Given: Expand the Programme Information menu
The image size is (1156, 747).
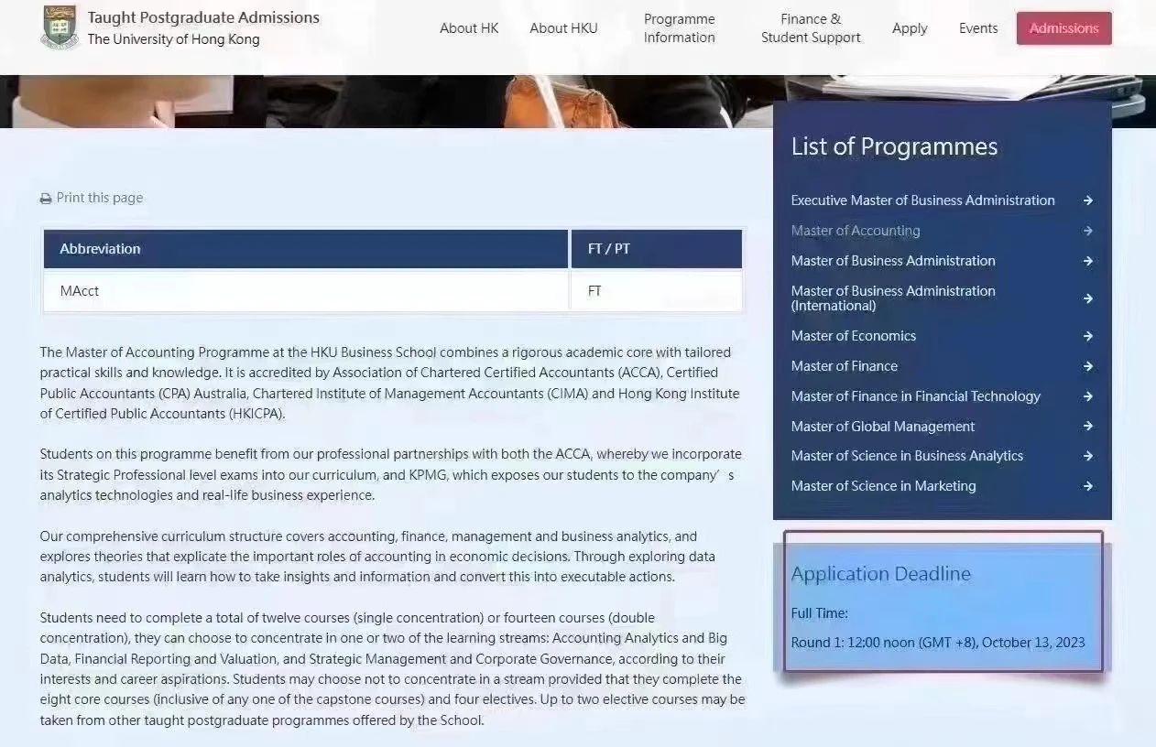Looking at the screenshot, I should pos(679,28).
